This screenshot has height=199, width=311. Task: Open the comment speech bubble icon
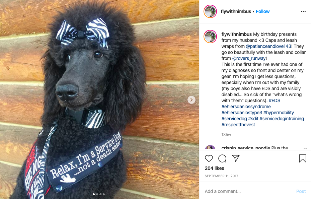point(222,158)
